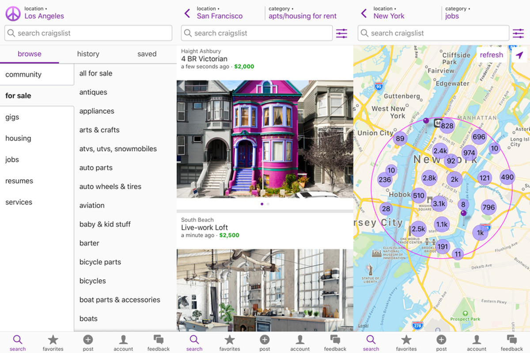Select the 796 map cluster
The image size is (530, 353).
click(488, 207)
